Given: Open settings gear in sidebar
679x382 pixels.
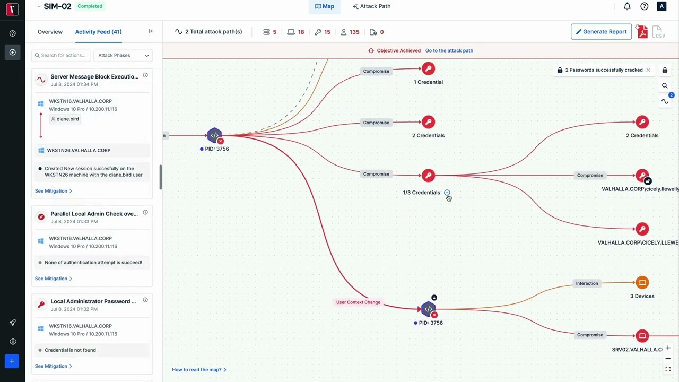Looking at the screenshot, I should [12, 342].
